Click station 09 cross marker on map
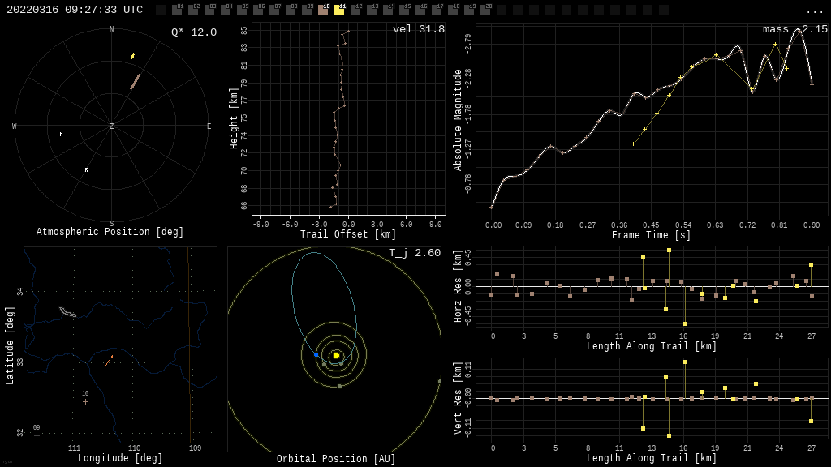The width and height of the screenshot is (831, 467). pos(37,435)
